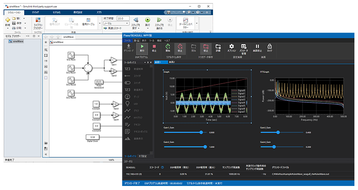Open Simulink Debug ribbon tab

click(35, 13)
